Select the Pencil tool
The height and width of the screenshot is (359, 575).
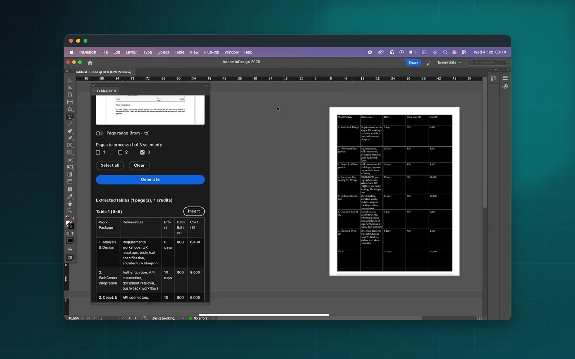(70, 138)
